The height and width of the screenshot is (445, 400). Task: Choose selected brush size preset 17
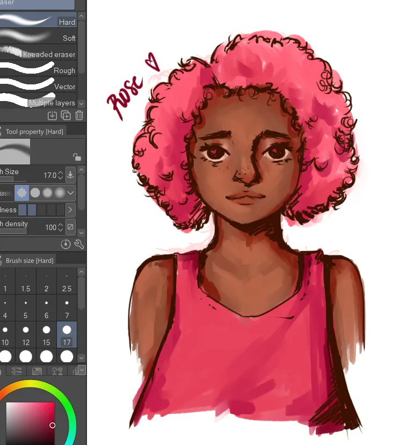tap(67, 335)
